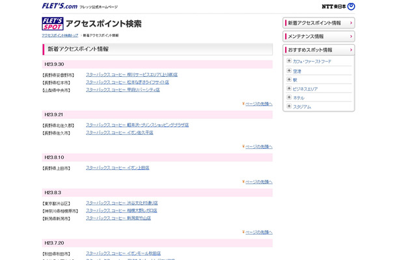Image resolution: width=397 pixels, height=260 pixels.
Task: Expand the plus icon beside スタジアム
Action: click(x=289, y=106)
